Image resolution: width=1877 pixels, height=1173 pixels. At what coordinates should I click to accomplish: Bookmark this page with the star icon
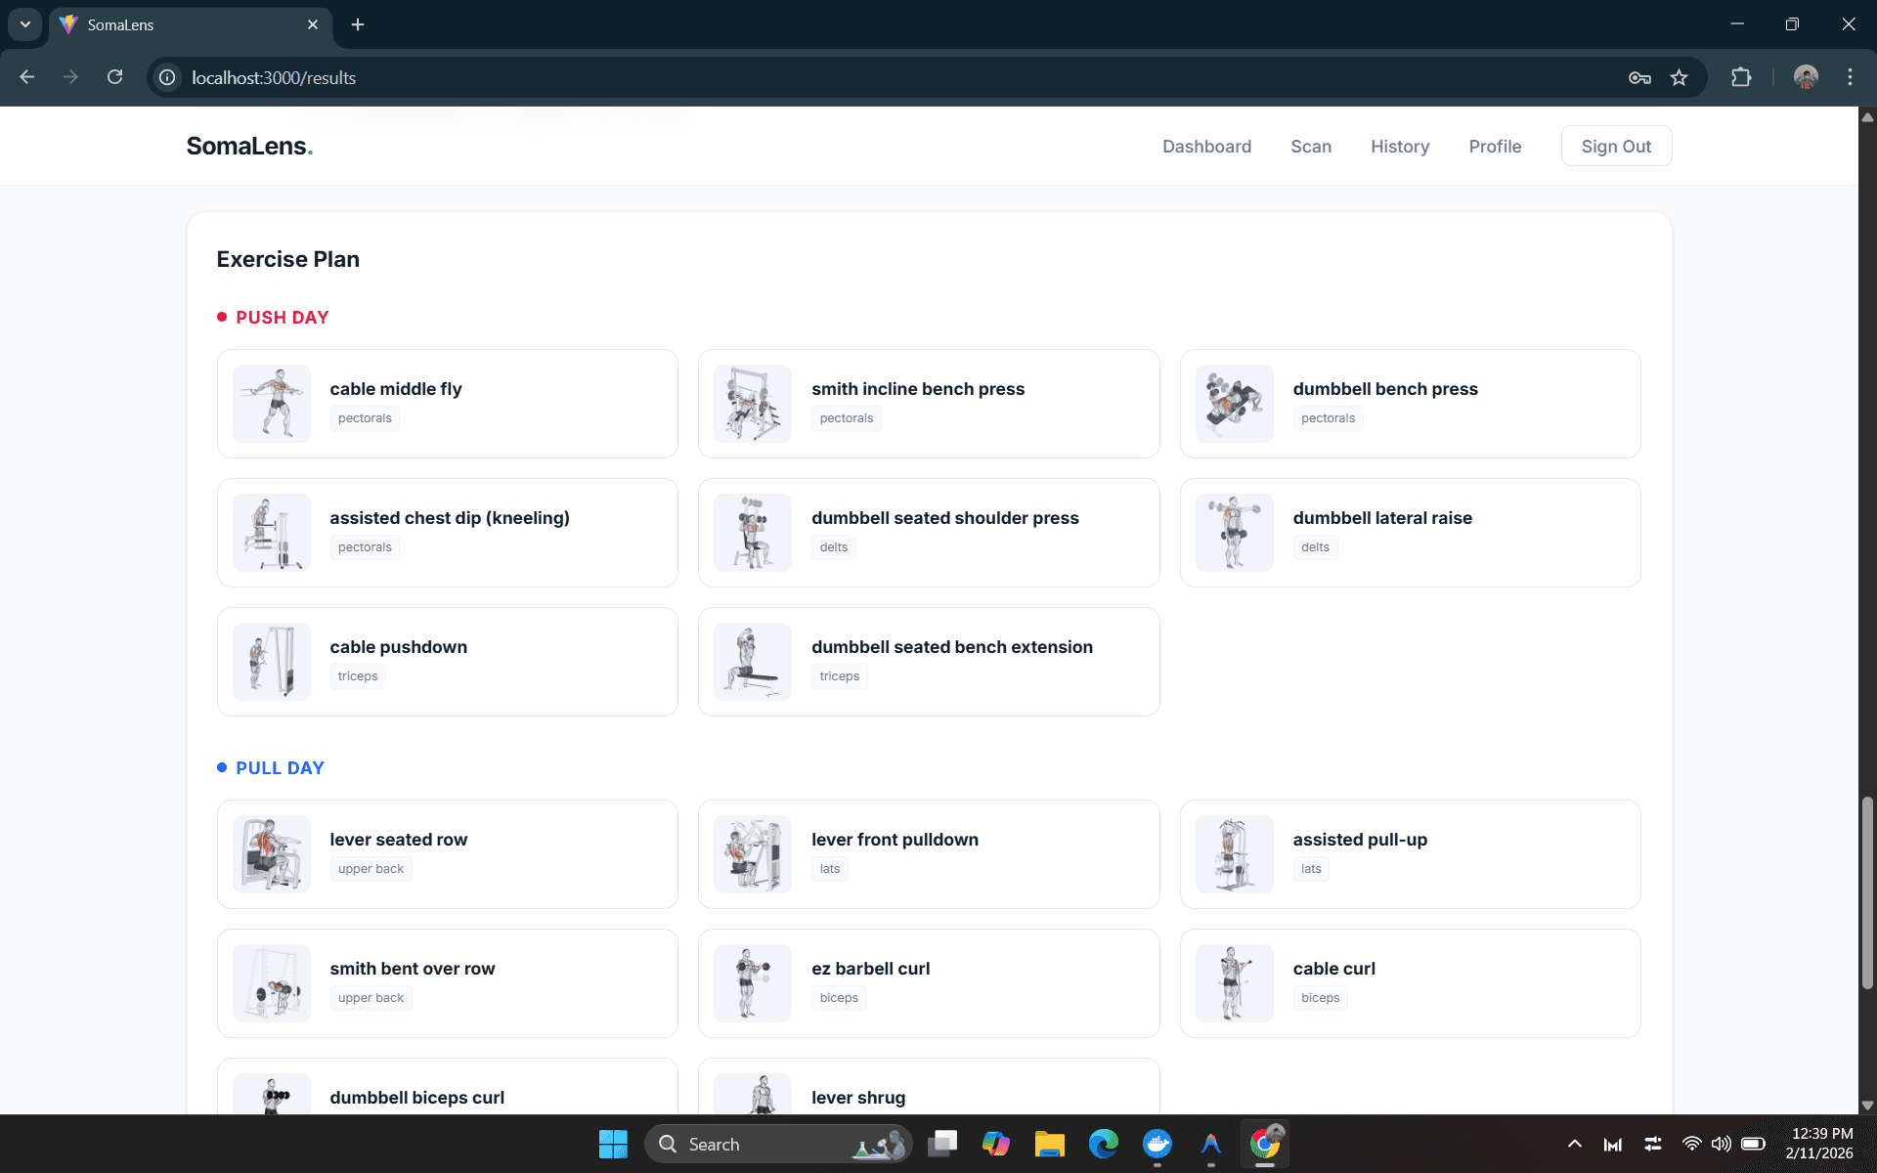1679,77
